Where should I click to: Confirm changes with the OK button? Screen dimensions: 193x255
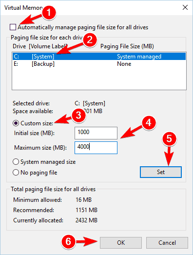tap(121, 243)
